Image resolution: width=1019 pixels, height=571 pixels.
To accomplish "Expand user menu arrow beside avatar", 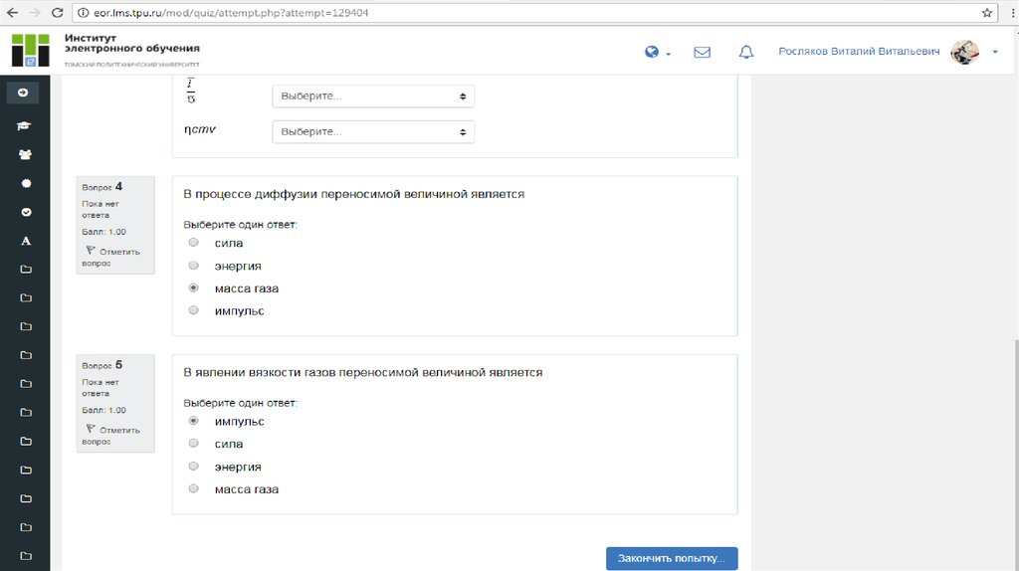I will pyautogui.click(x=995, y=53).
